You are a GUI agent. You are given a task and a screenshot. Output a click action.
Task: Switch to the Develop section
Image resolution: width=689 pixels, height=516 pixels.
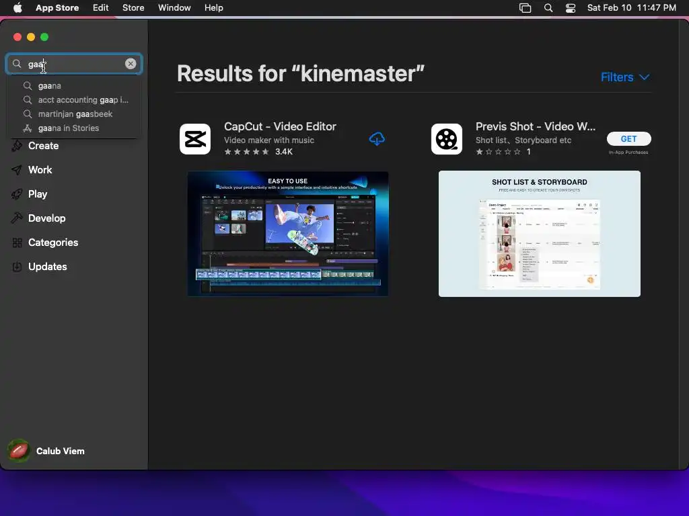[46, 218]
